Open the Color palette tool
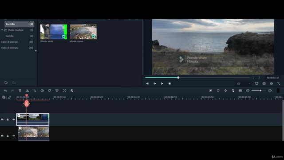 [49, 91]
